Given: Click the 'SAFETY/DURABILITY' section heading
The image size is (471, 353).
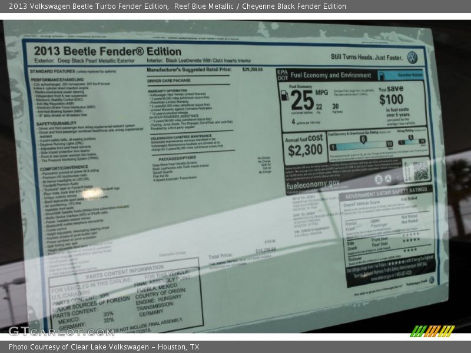Looking at the screenshot, I should coord(57,124).
